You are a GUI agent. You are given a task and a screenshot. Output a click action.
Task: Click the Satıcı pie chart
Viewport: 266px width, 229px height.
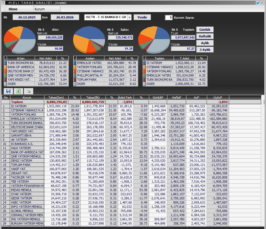tap(89, 39)
